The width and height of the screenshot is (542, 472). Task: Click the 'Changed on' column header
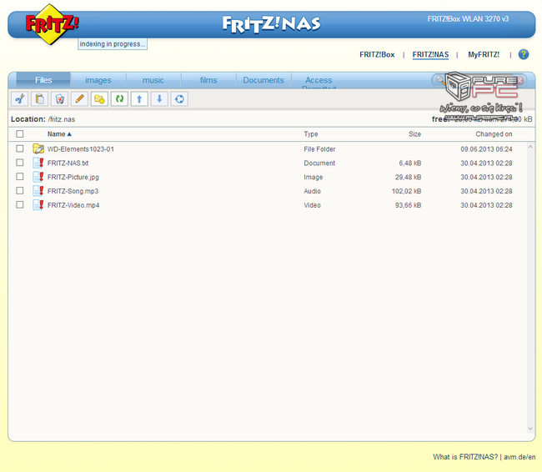coord(494,134)
